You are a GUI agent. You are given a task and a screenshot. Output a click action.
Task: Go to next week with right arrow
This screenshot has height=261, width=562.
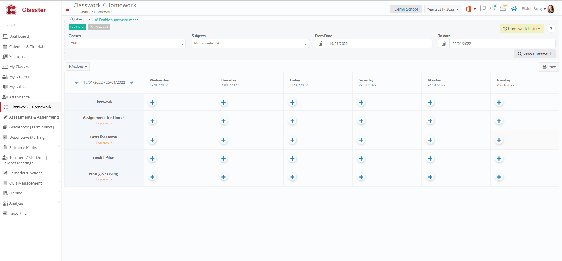[x=132, y=82]
